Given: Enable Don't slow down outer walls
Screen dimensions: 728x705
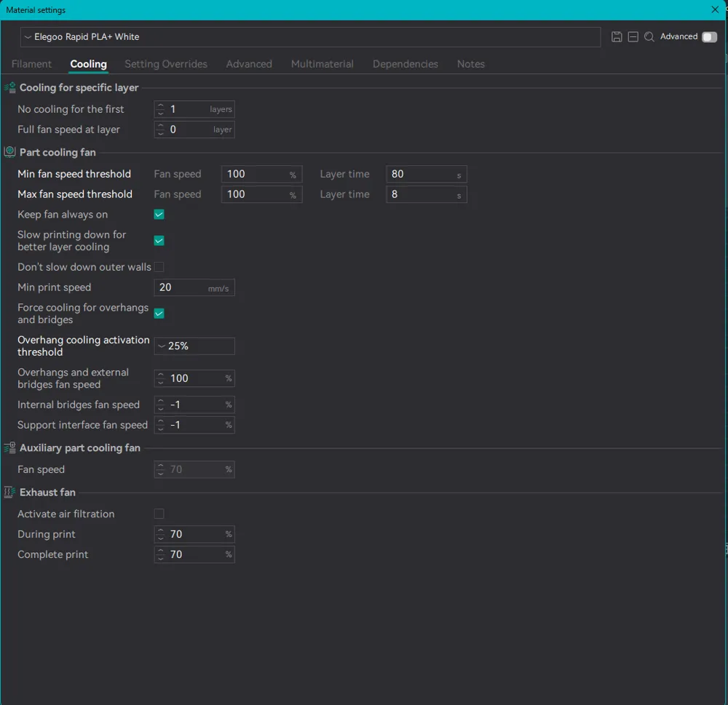Looking at the screenshot, I should coord(159,267).
